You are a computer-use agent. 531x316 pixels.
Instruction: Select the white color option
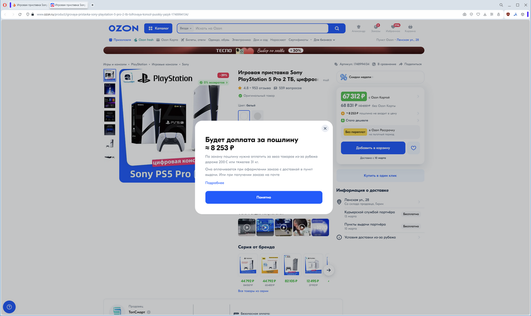tap(244, 116)
